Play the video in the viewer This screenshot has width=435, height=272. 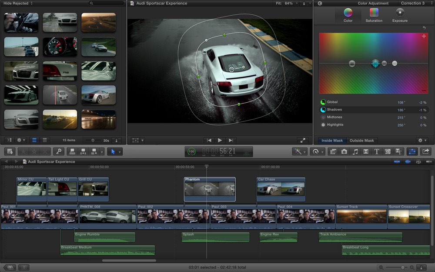click(220, 141)
